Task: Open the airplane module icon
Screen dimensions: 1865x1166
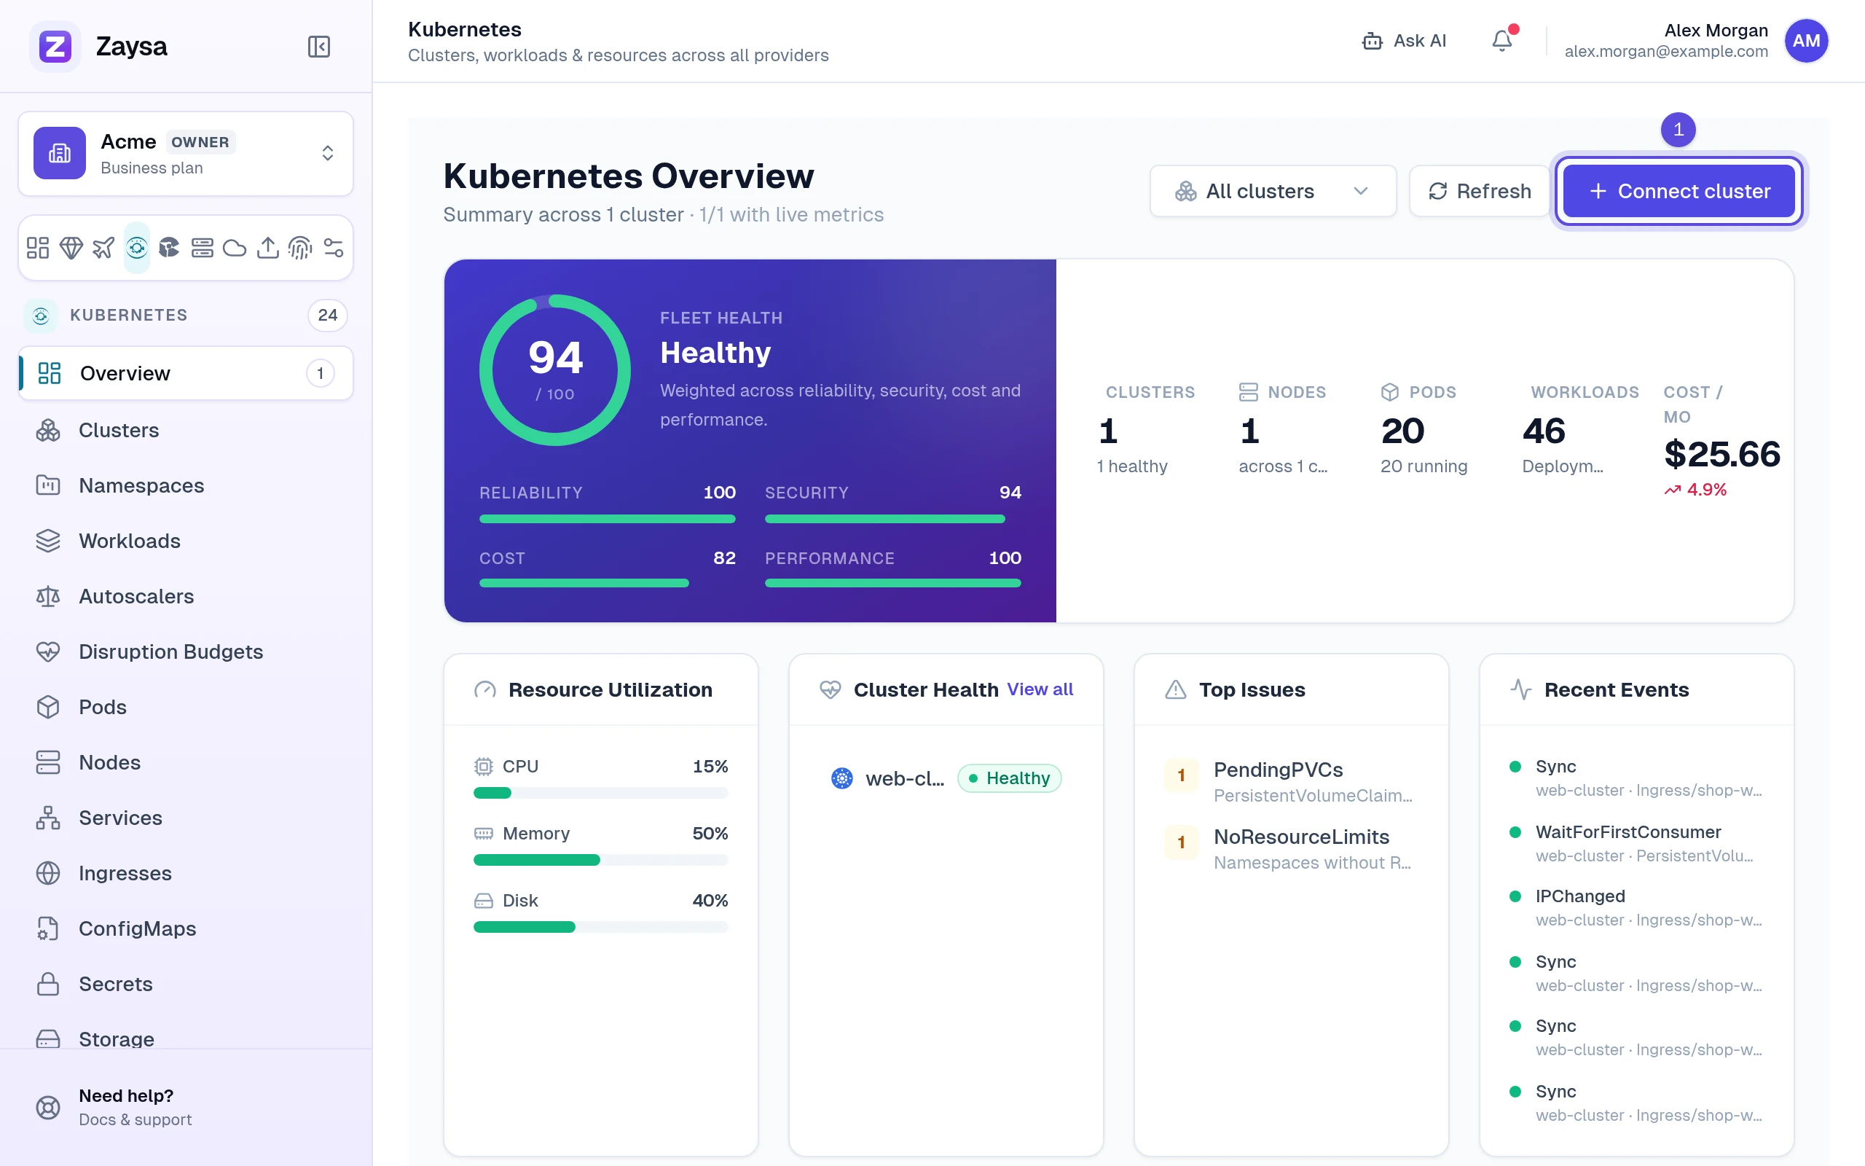Action: pyautogui.click(x=103, y=248)
